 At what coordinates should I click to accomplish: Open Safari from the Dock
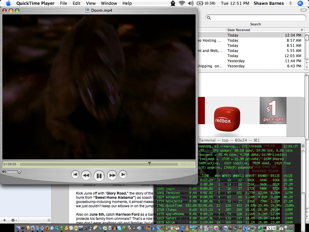[37, 228]
